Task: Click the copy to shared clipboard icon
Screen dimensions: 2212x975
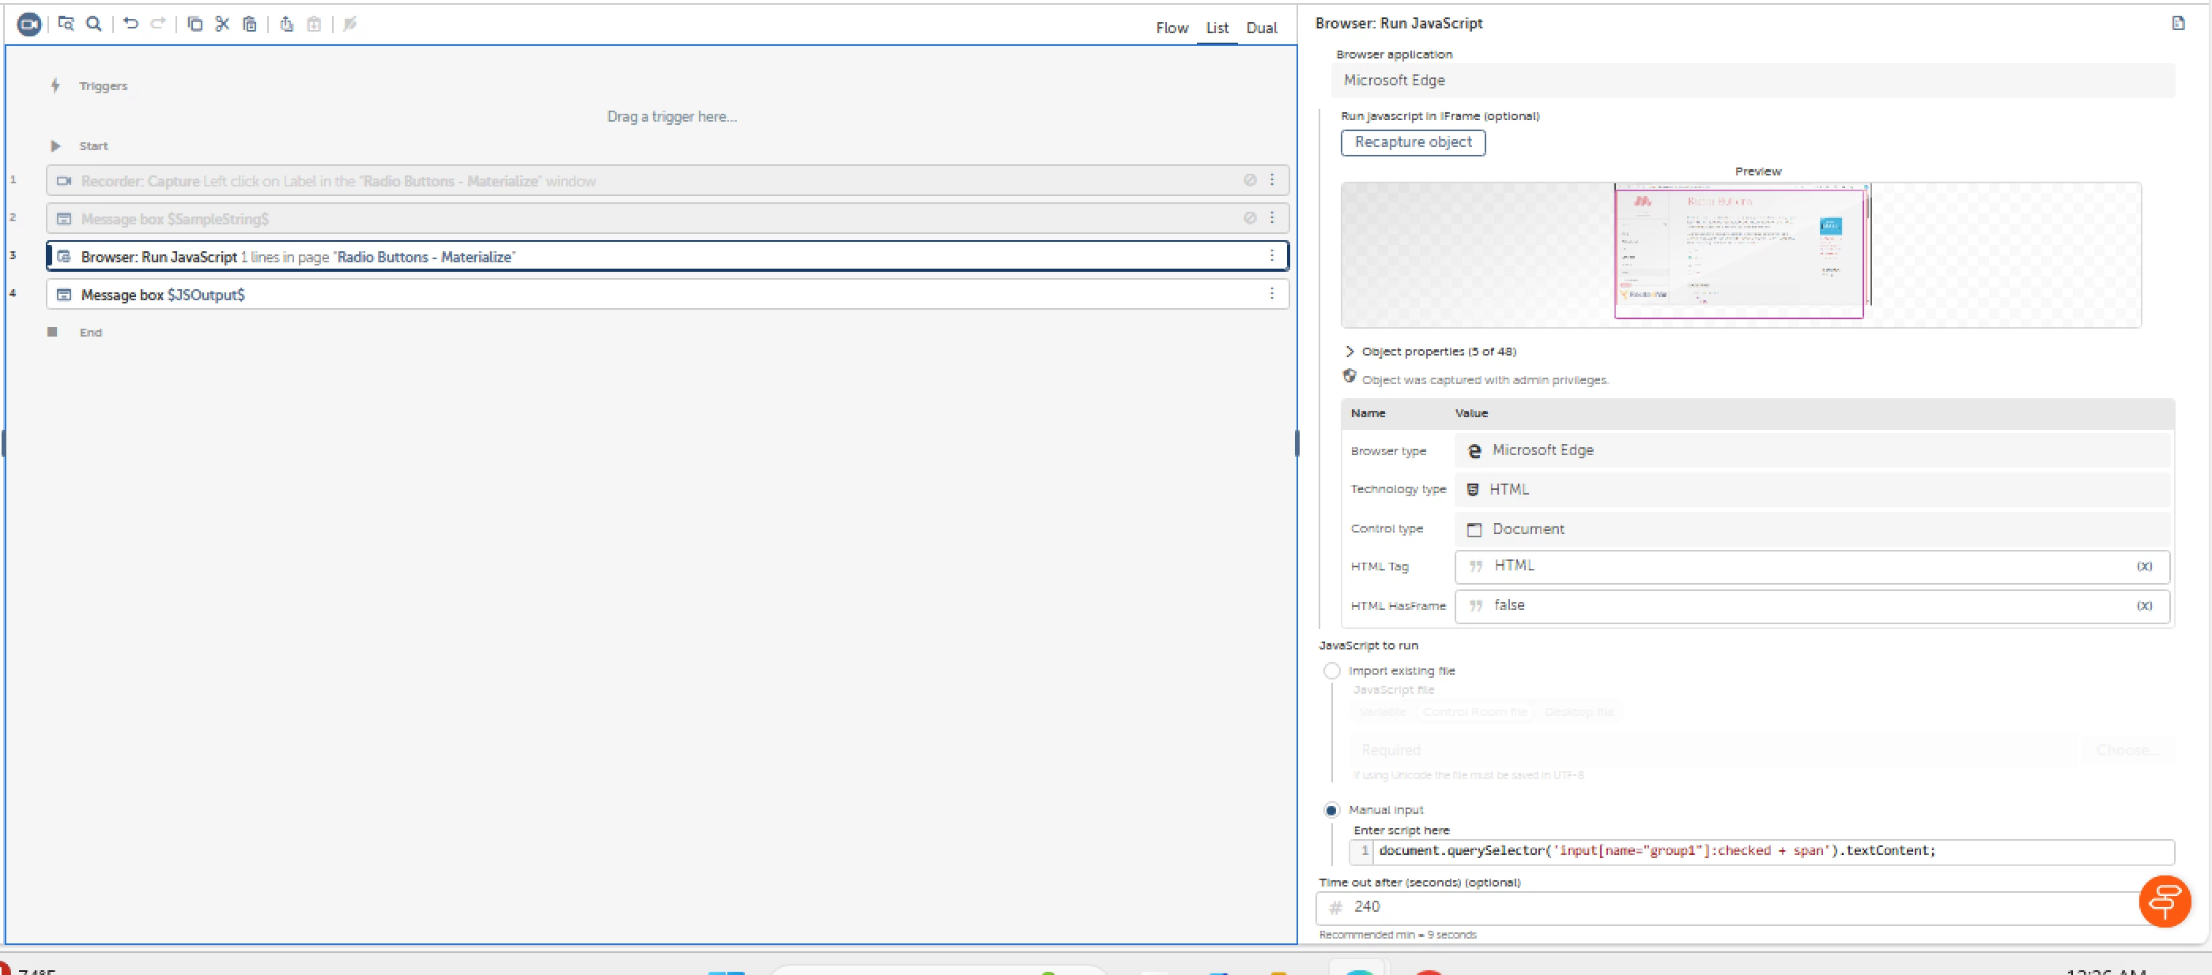Action: 287,25
